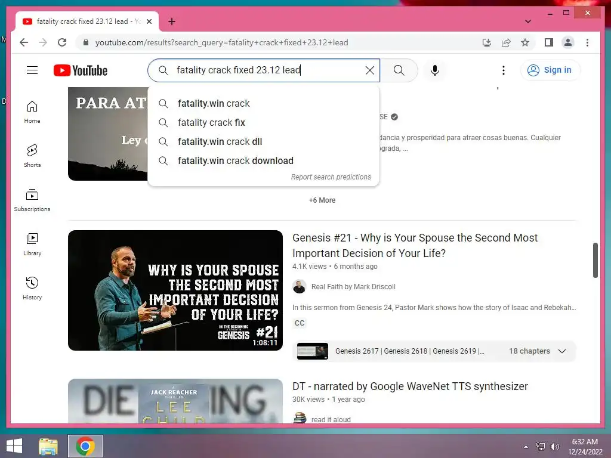Open Shorts in the sidebar
This screenshot has height=458, width=611.
tap(32, 156)
